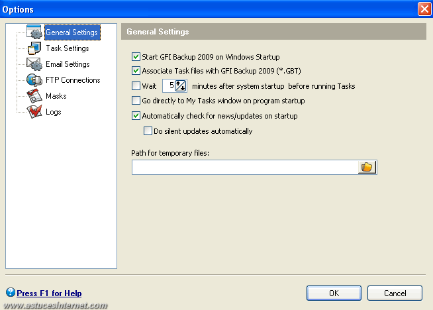
Task: Click Press F1 for Help link
Action: pyautogui.click(x=49, y=293)
